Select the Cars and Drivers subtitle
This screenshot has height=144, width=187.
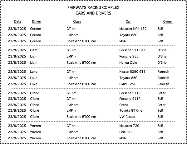93,13
